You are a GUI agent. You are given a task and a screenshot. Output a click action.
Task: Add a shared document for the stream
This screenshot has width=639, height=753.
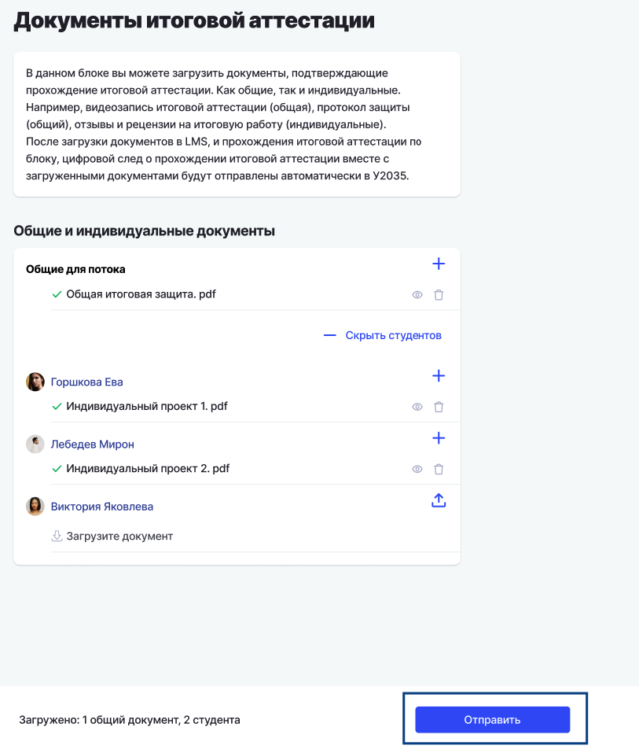click(439, 264)
